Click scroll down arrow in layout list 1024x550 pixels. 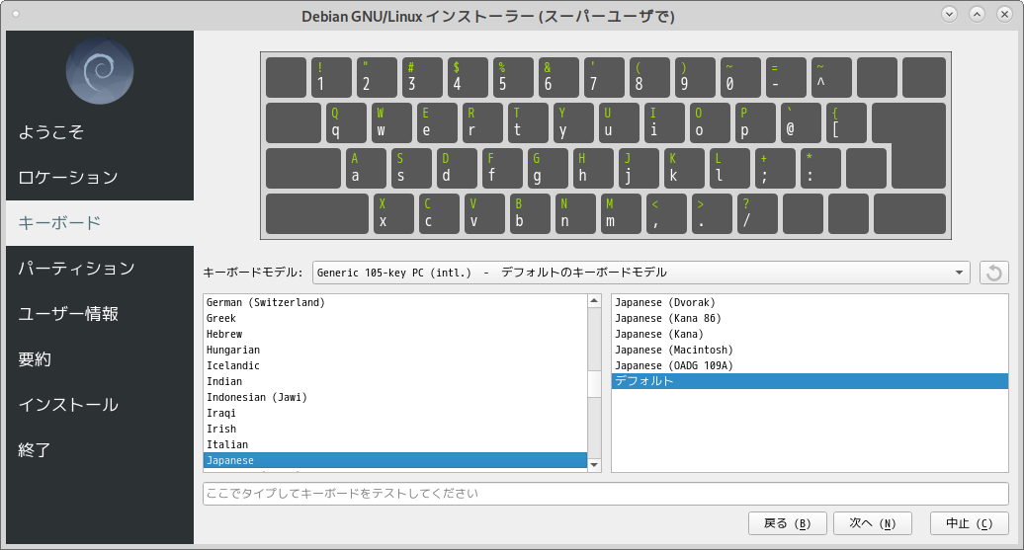594,465
